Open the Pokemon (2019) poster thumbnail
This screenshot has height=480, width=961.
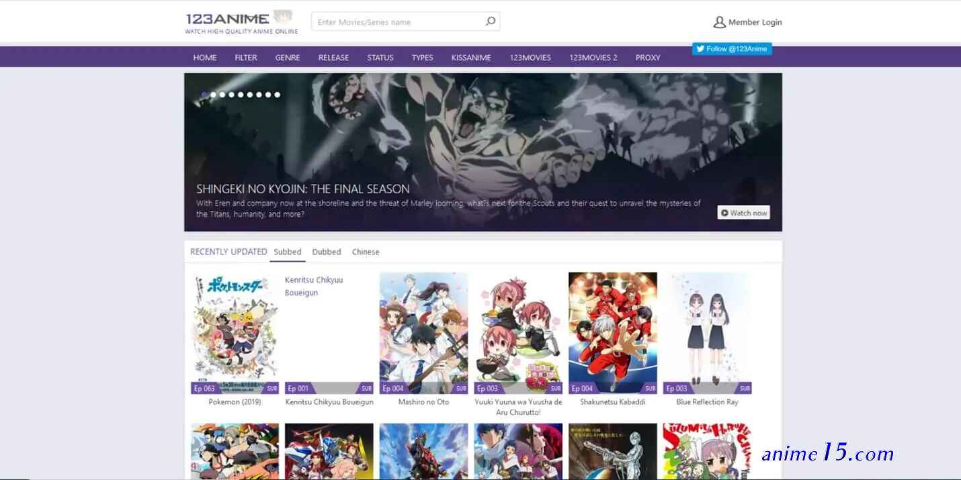[x=235, y=333]
